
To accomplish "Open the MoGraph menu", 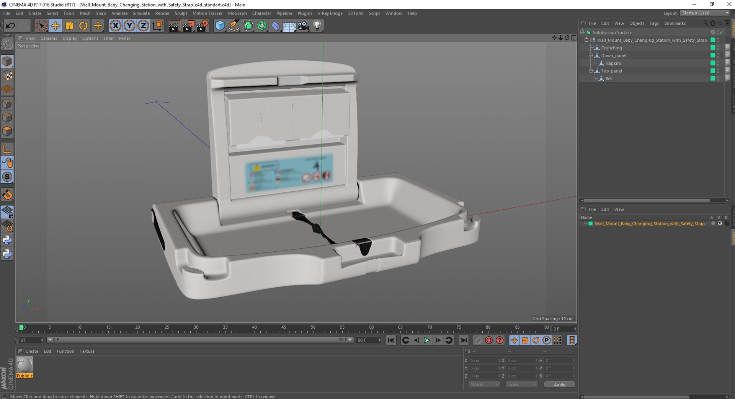I will [237, 13].
